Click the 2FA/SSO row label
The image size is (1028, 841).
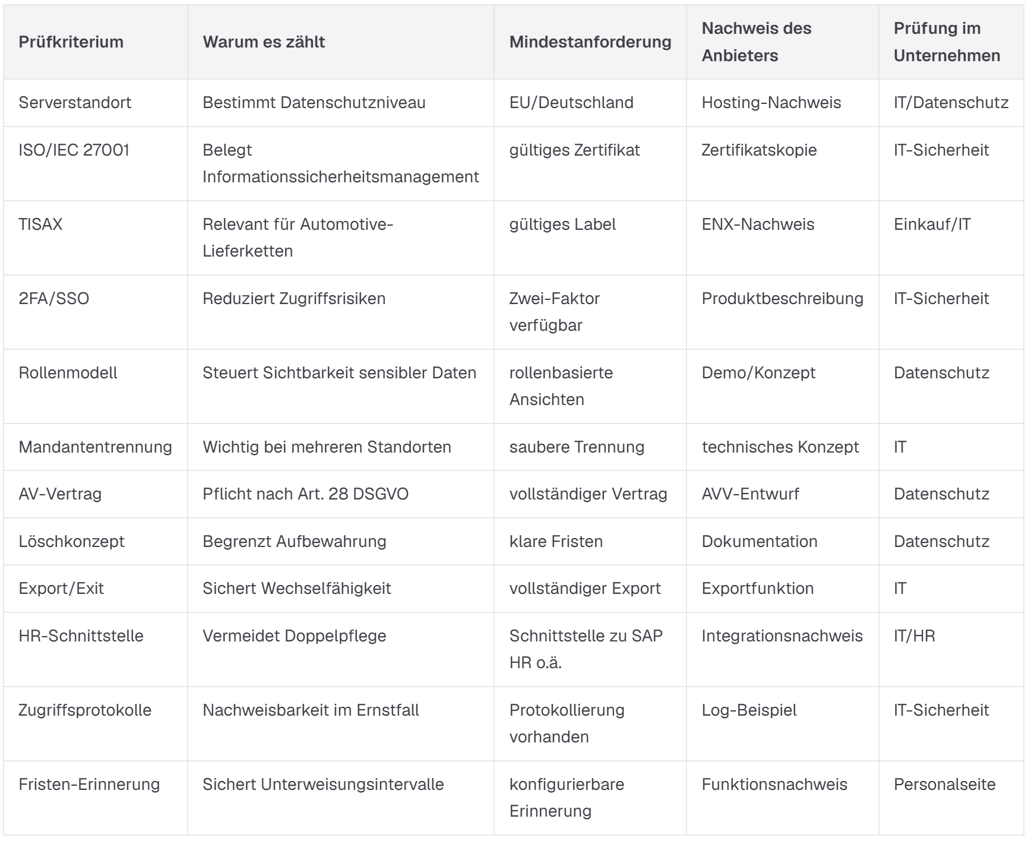coord(53,298)
